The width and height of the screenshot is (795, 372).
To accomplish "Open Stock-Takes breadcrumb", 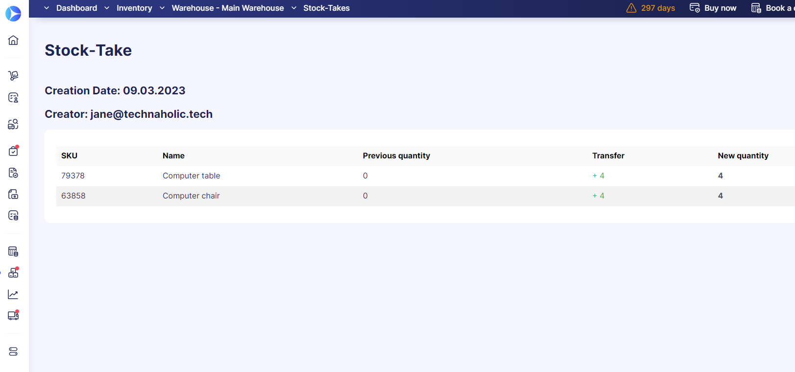I will pyautogui.click(x=326, y=8).
